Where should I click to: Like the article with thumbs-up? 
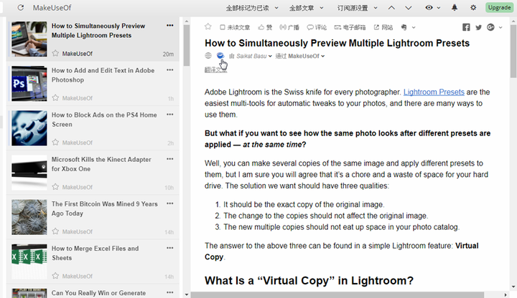pyautogui.click(x=265, y=27)
